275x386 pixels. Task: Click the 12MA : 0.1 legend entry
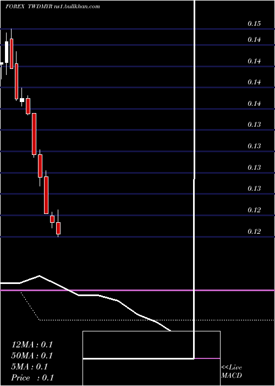pos(32,345)
